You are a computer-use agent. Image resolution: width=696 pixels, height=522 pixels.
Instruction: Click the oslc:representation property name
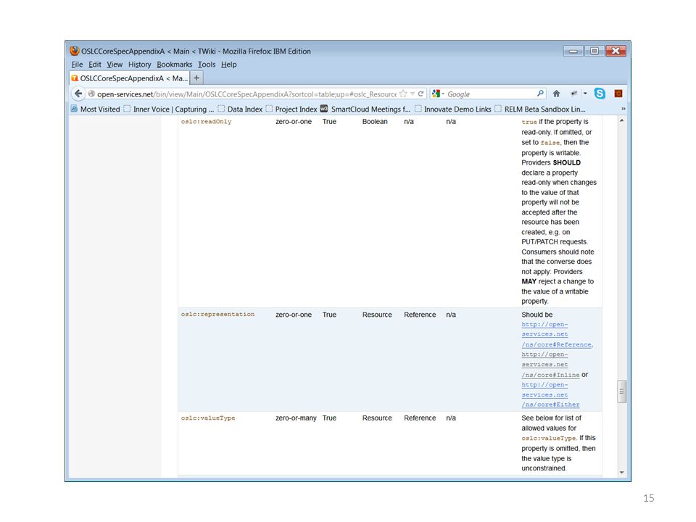tap(217, 314)
